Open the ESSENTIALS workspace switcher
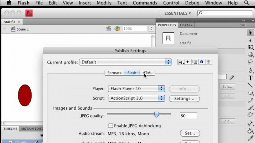255x143 pixels. pos(178,13)
